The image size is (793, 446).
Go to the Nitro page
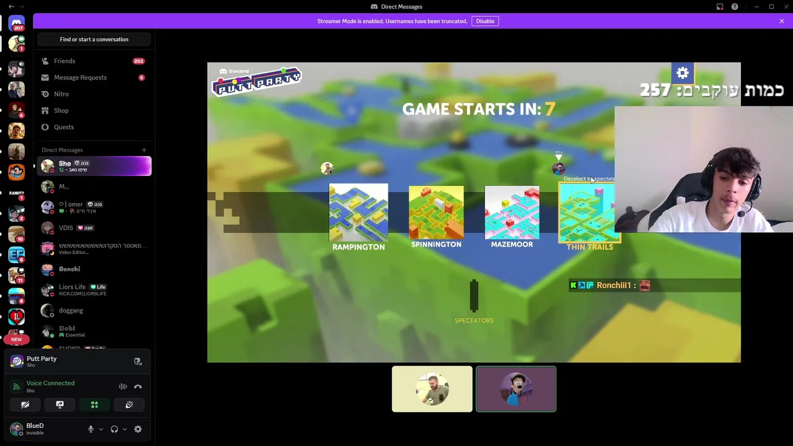pos(94,94)
